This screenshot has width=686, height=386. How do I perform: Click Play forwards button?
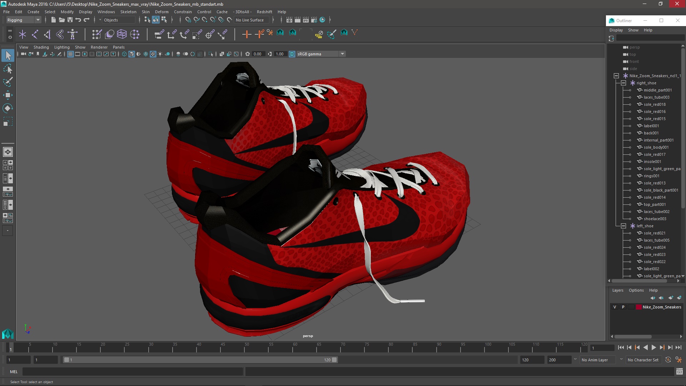654,347
